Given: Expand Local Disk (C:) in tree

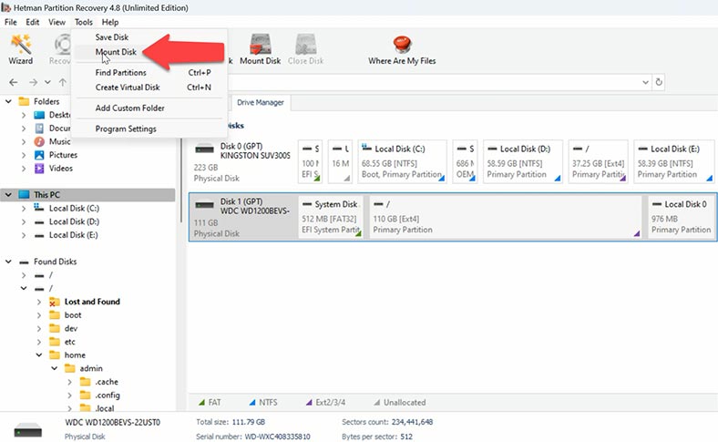Looking at the screenshot, I should pos(24,209).
